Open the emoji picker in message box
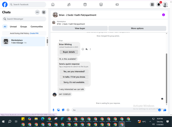 pos(160,110)
